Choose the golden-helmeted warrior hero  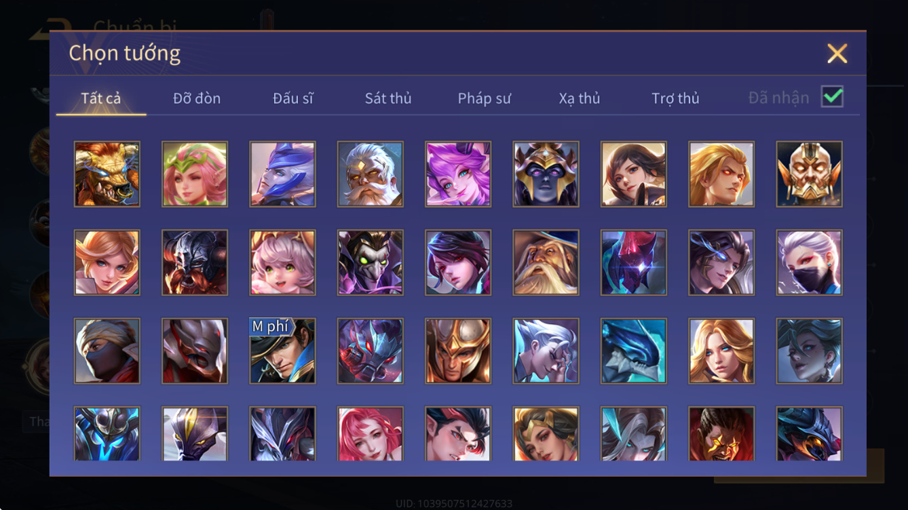coord(458,351)
